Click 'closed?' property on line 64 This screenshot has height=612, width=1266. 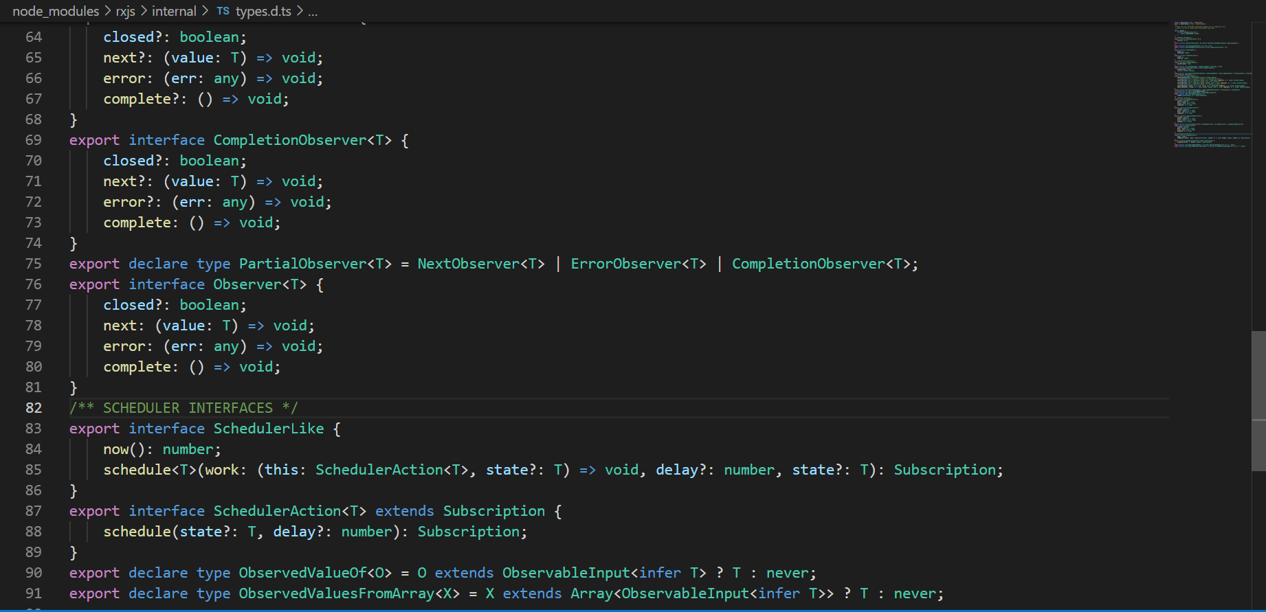[x=133, y=37]
